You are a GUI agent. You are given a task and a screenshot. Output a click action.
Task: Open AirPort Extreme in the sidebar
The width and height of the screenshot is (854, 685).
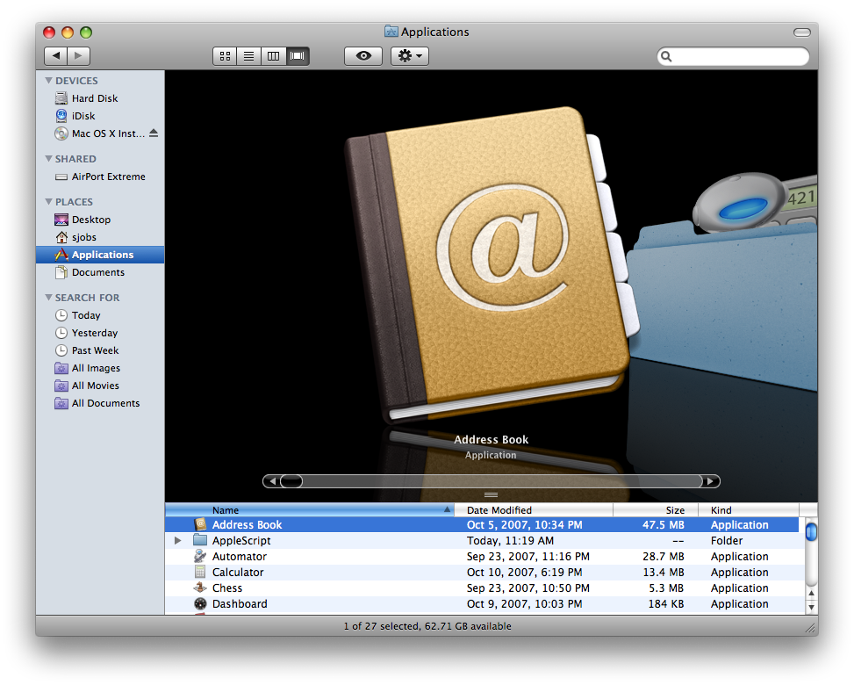[x=100, y=177]
